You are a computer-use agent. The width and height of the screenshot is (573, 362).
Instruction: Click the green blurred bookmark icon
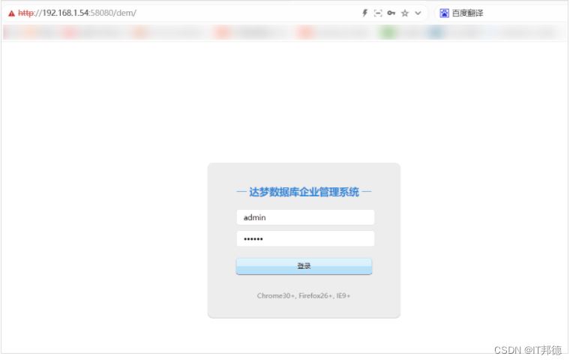[x=388, y=33]
